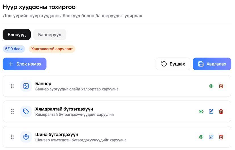Viewport: 235px width, 150px height.
Task: Hide the Шинэ бүтээгдэхүүн block
Action: [201, 137]
